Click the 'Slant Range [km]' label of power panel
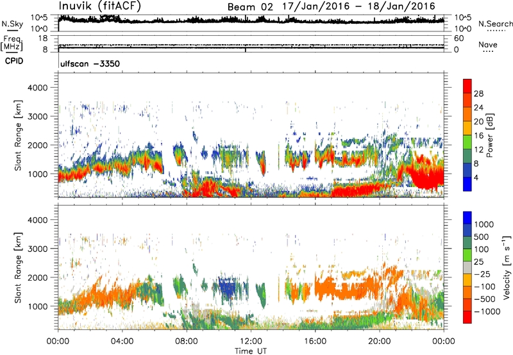The width and height of the screenshot is (513, 355). pos(18,135)
